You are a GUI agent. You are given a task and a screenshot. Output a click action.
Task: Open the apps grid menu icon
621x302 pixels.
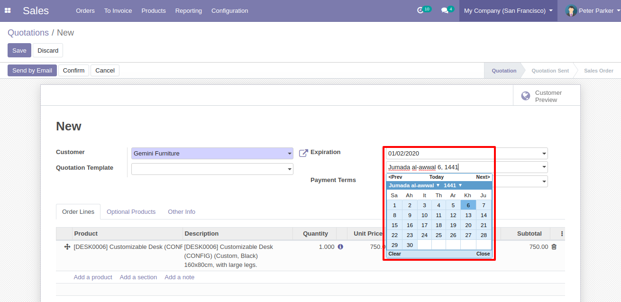(8, 10)
